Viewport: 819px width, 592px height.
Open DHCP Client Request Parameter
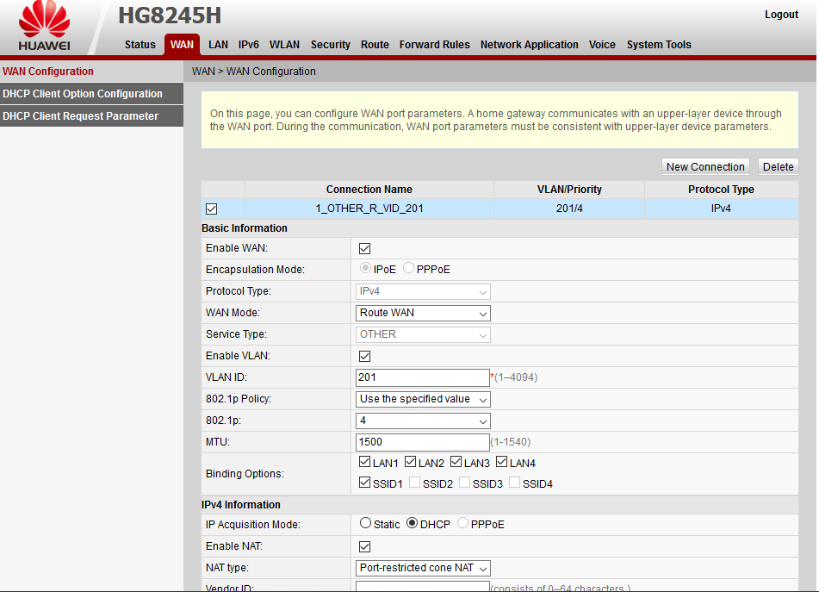click(91, 116)
